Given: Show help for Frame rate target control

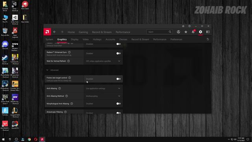Looking at the screenshot, I should click(70, 78).
